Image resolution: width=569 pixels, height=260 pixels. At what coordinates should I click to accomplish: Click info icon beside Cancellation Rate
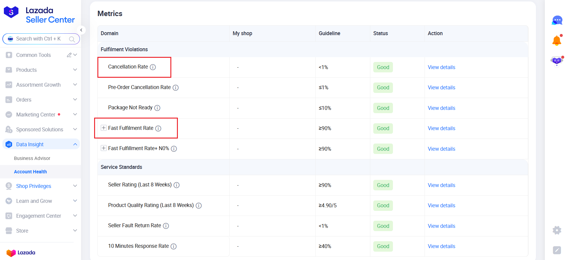click(153, 67)
